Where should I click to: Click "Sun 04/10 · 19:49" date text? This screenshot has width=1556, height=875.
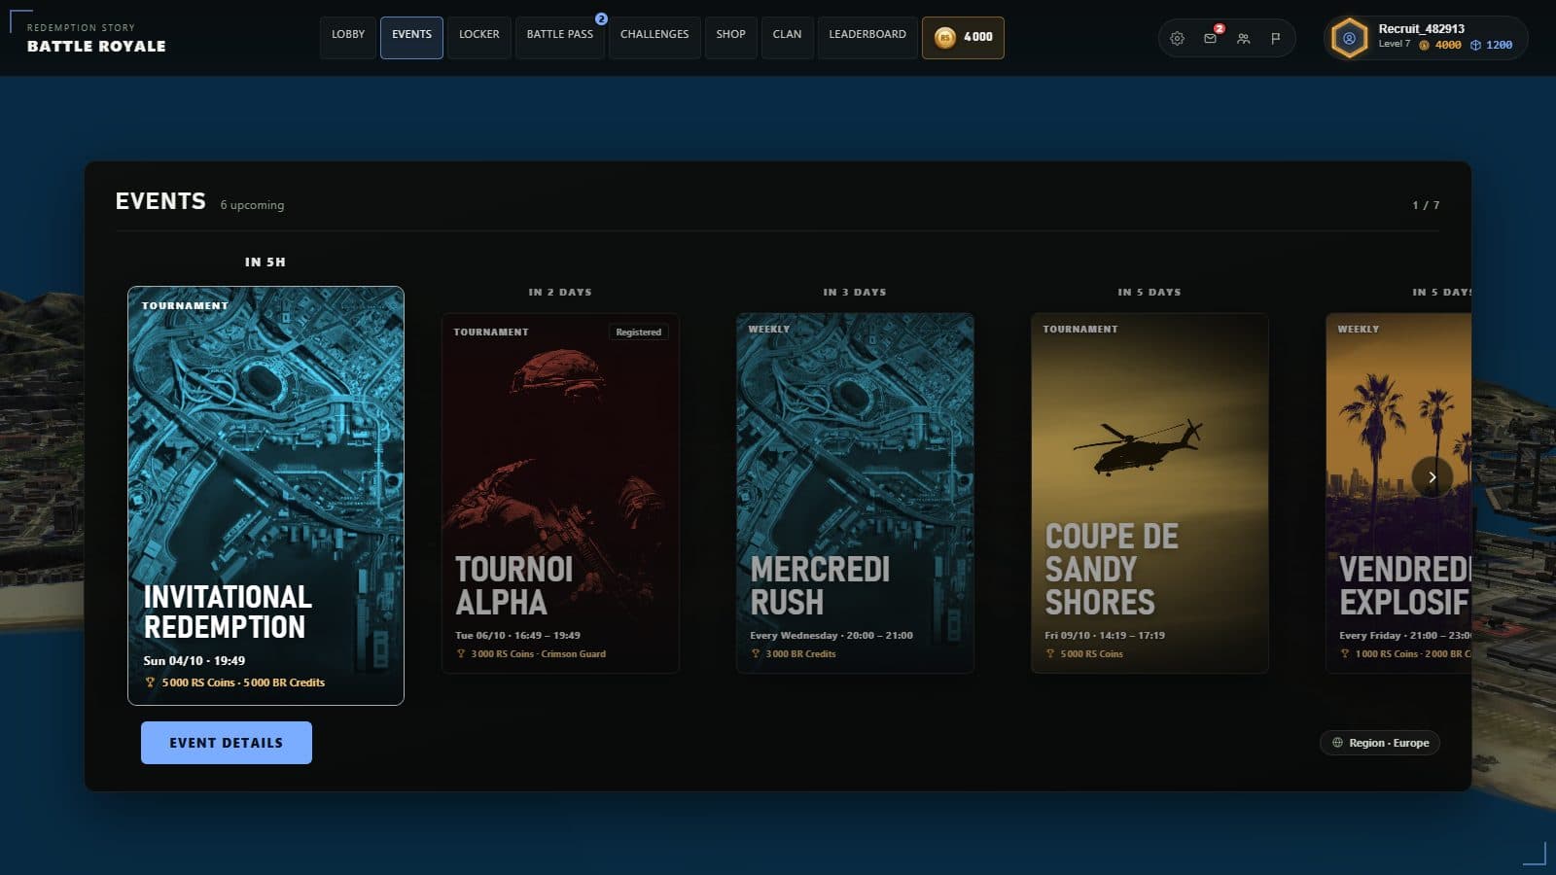pos(194,661)
